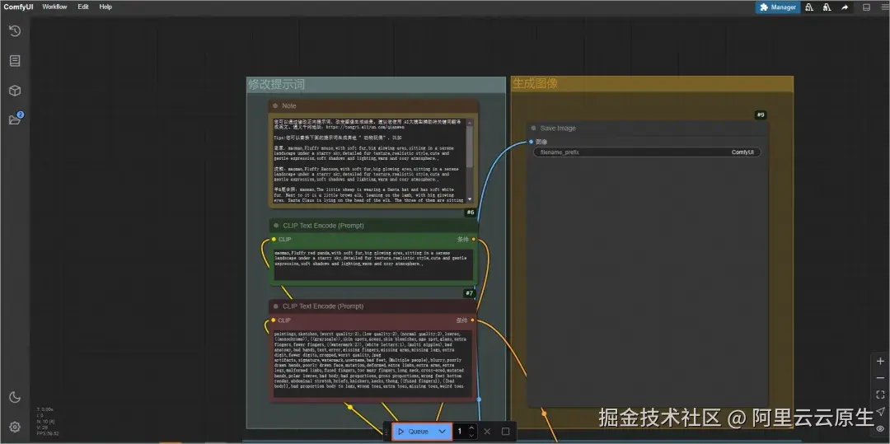
Task: Open the workflows folder with badge 2
Action: pyautogui.click(x=15, y=119)
